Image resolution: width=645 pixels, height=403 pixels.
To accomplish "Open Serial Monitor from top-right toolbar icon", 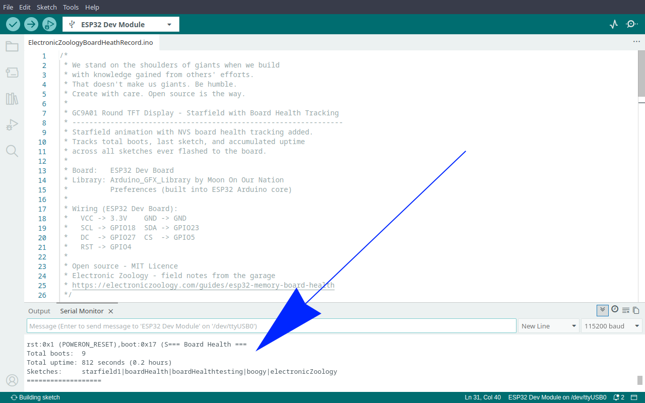I will [632, 24].
